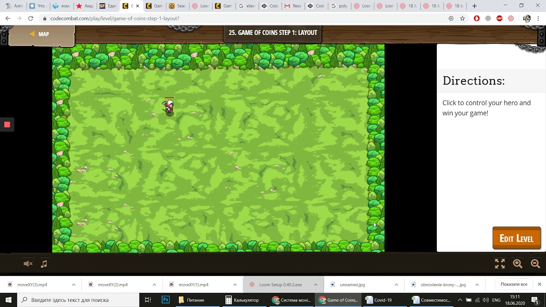This screenshot has height=307, width=546.
Task: Open the Map button
Action: click(x=41, y=35)
